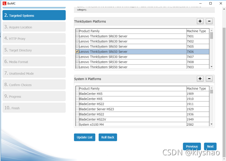This screenshot has width=226, height=161.
Task: Proceed with the Next button
Action: click(210, 146)
